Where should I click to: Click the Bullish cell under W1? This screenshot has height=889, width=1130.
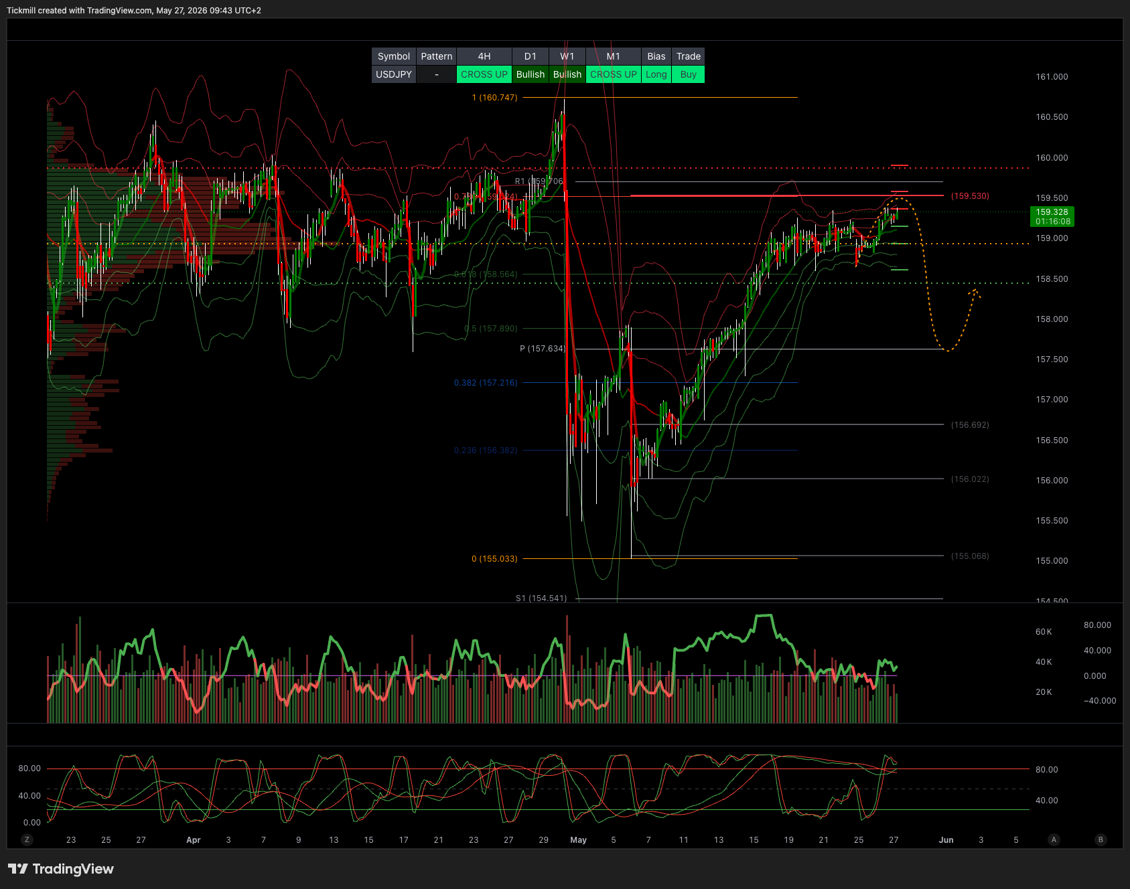(x=567, y=74)
